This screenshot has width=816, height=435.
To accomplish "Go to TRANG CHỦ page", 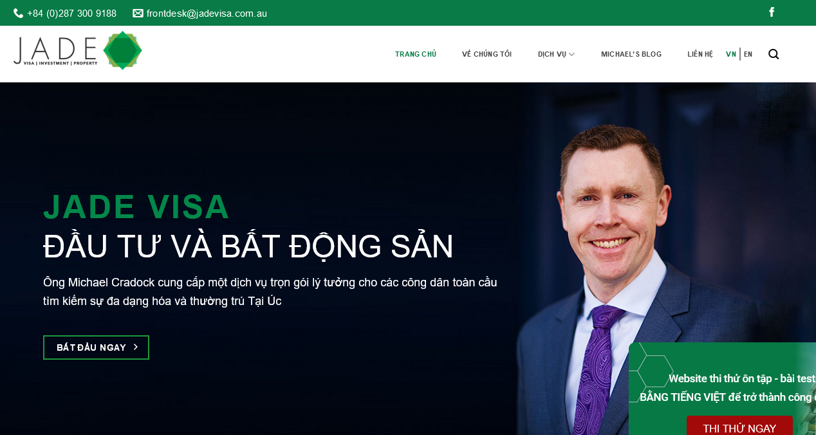I will [x=416, y=54].
